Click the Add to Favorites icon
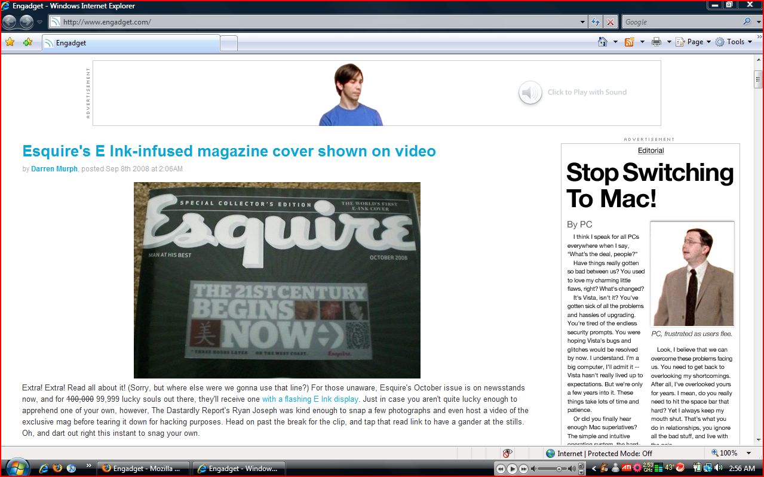Screen dimensions: 764x477 click(27, 42)
